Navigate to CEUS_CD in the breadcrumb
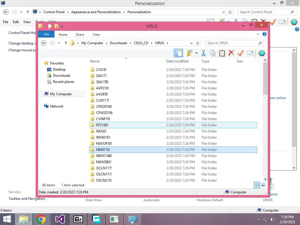300x225 pixels. 141,43
